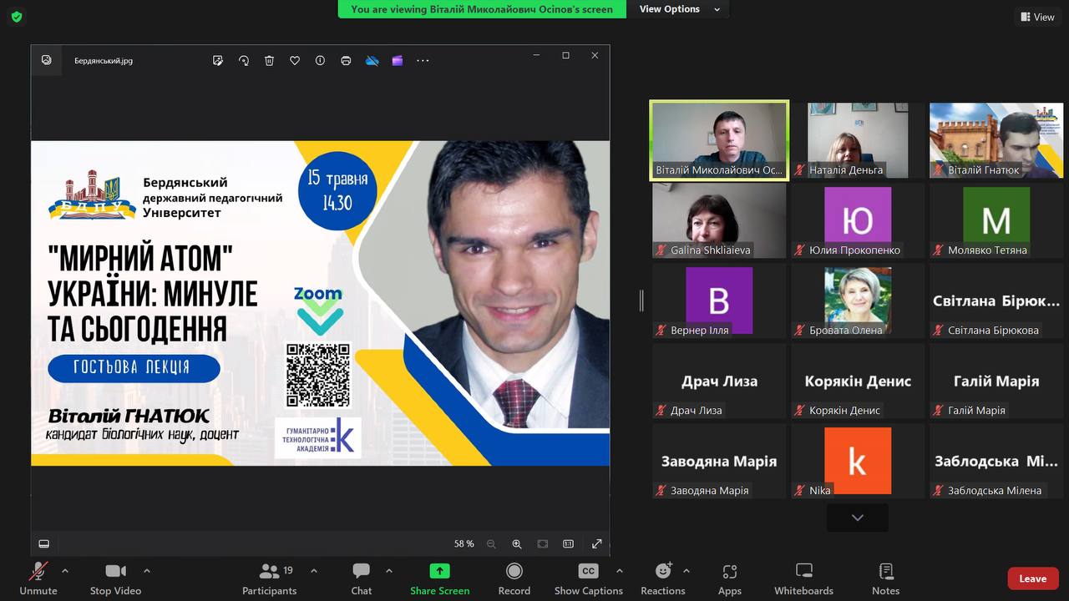
Task: Print the image using the printer icon
Action: 346,60
